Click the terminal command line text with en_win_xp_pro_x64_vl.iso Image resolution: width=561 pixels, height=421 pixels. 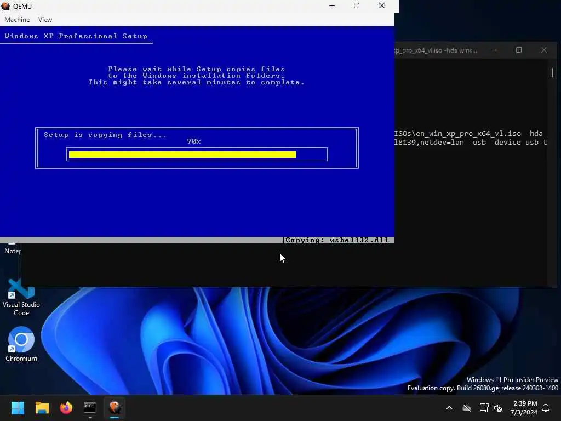point(468,134)
